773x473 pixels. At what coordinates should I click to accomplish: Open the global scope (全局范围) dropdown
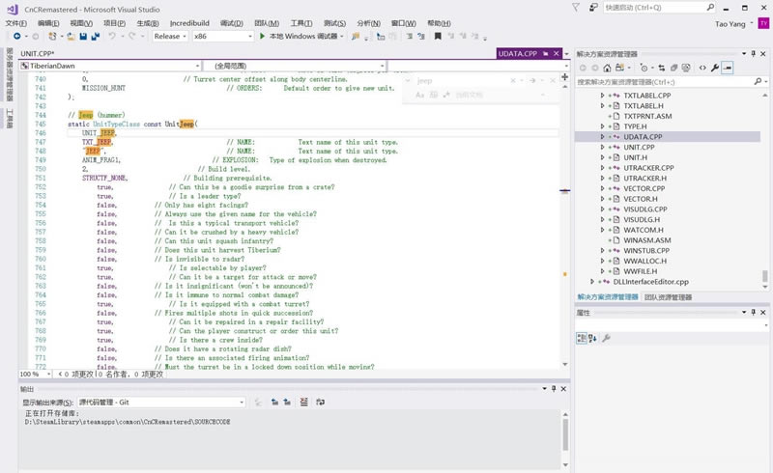(x=295, y=66)
